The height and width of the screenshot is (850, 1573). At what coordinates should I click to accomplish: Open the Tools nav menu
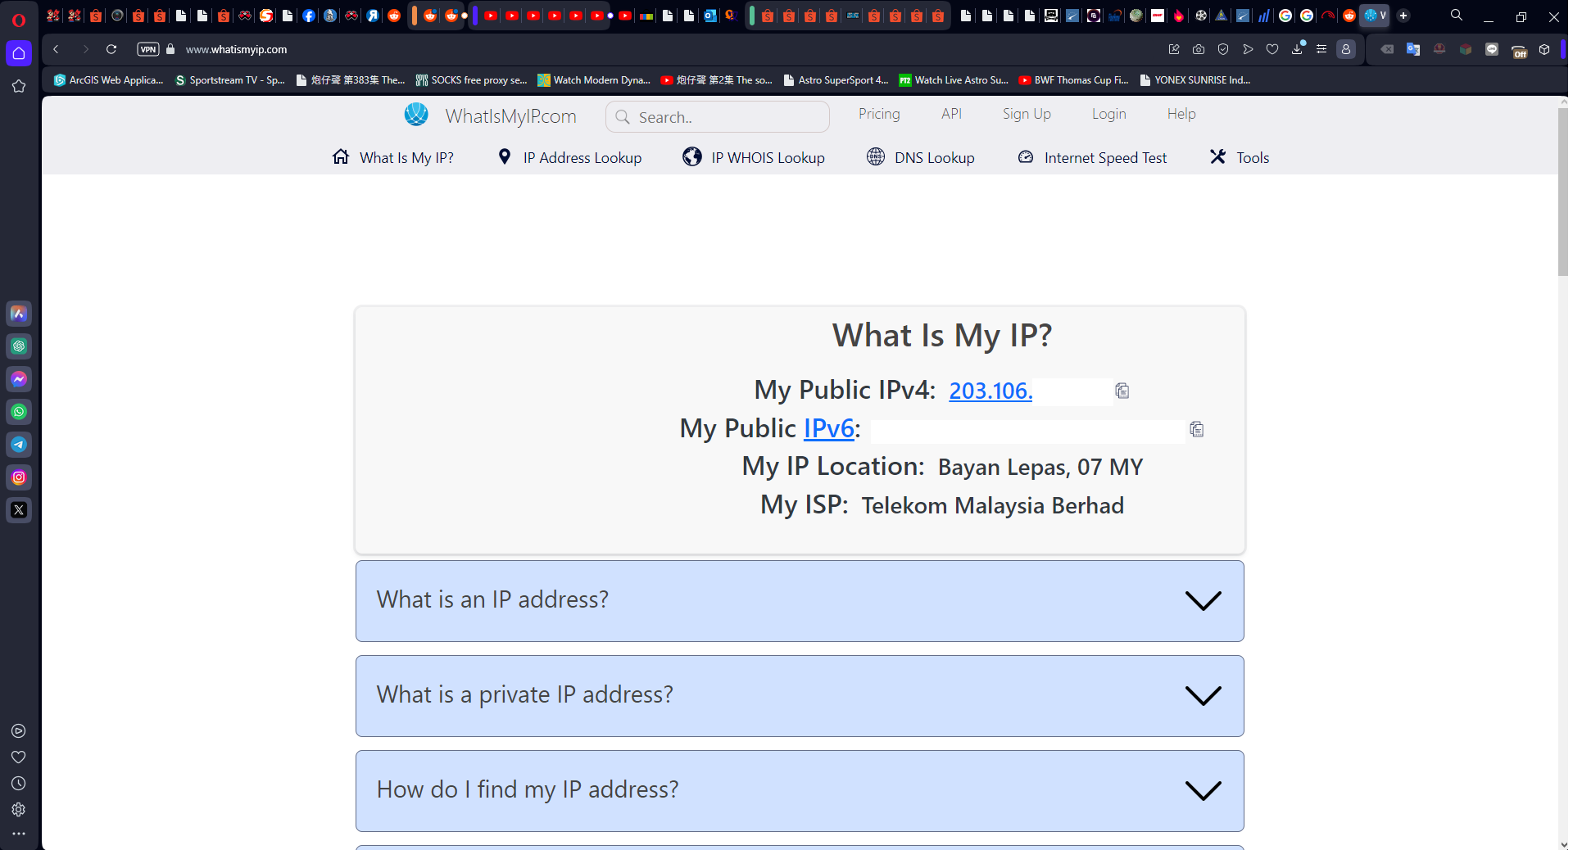pos(1240,157)
